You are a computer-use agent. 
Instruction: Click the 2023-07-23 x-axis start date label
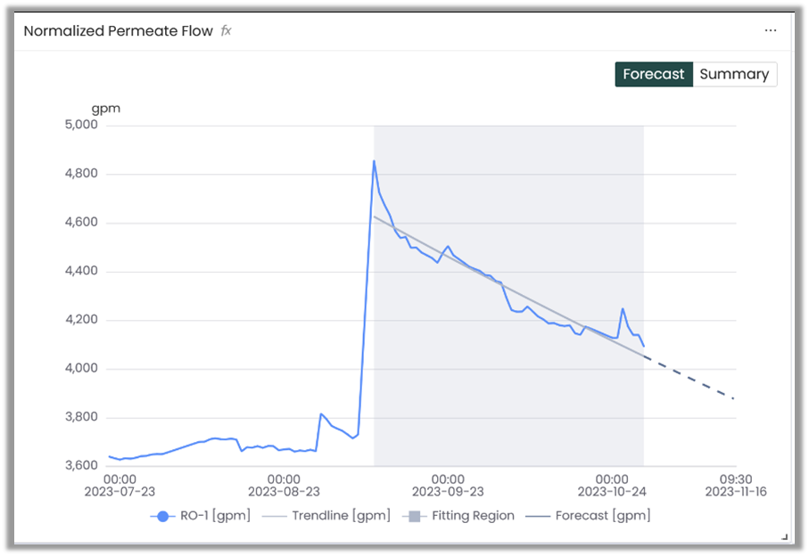click(x=120, y=491)
